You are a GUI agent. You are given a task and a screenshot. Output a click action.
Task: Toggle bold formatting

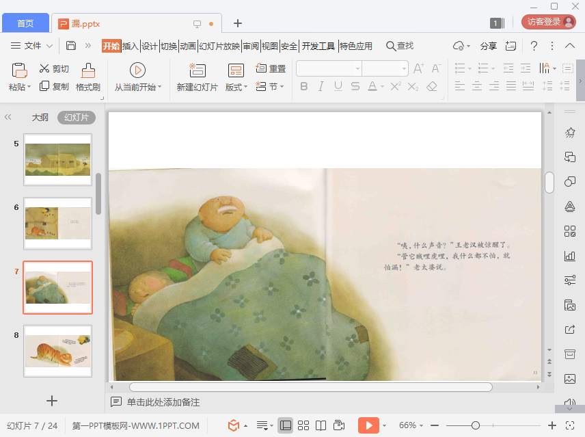[304, 87]
